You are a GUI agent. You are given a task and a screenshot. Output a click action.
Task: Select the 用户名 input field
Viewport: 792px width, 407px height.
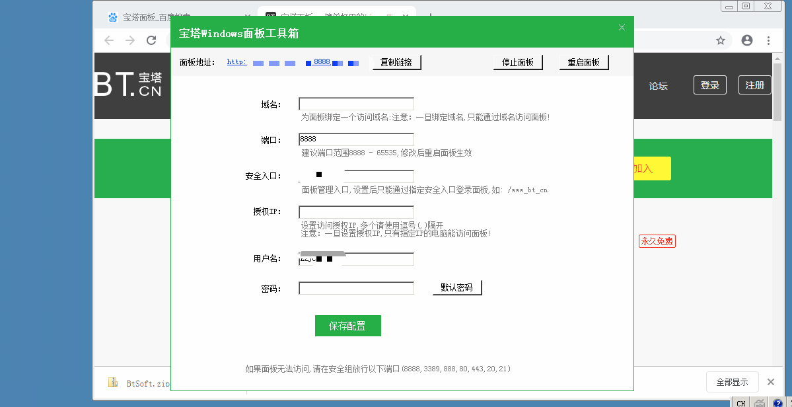[x=356, y=258]
